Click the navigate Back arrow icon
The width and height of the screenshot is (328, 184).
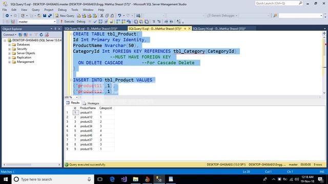(7, 16)
